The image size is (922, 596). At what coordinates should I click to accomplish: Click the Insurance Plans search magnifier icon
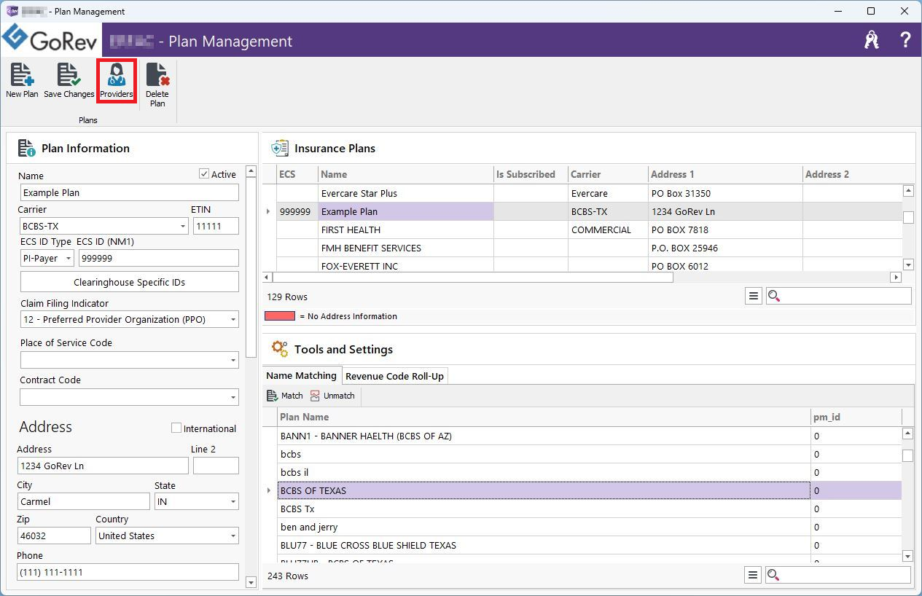tap(774, 296)
